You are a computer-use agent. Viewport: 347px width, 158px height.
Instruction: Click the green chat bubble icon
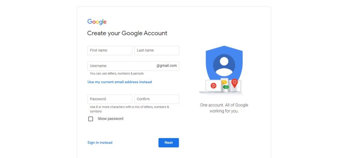click(225, 87)
